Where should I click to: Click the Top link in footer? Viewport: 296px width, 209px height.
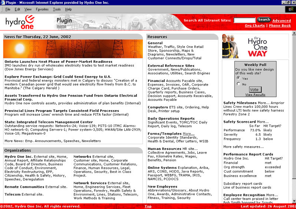148,206
